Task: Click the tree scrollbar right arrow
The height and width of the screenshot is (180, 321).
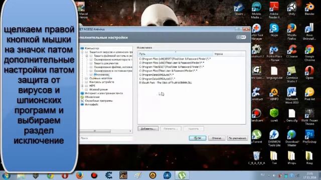Action: tap(130, 131)
